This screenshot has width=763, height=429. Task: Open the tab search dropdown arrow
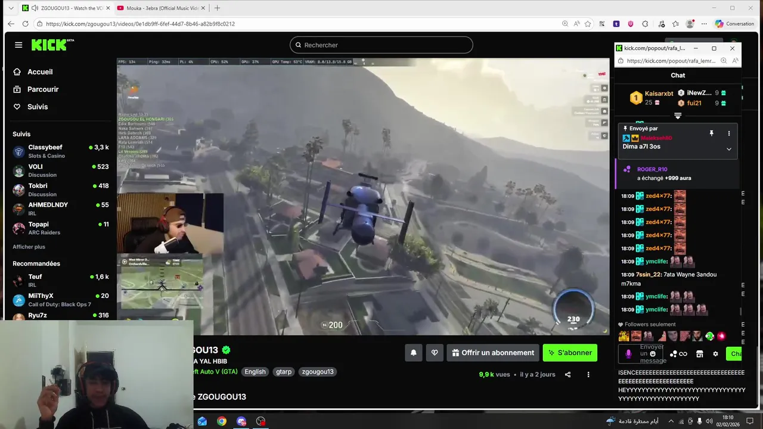point(10,8)
